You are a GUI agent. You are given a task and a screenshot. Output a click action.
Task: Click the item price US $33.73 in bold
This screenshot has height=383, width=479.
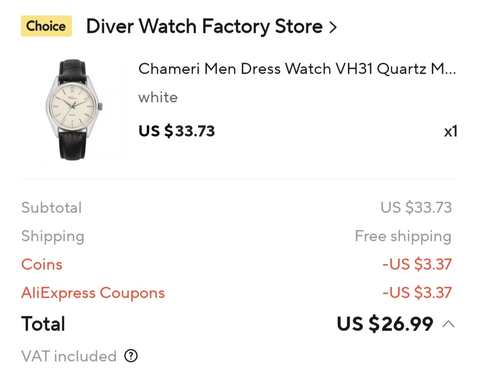tap(177, 131)
